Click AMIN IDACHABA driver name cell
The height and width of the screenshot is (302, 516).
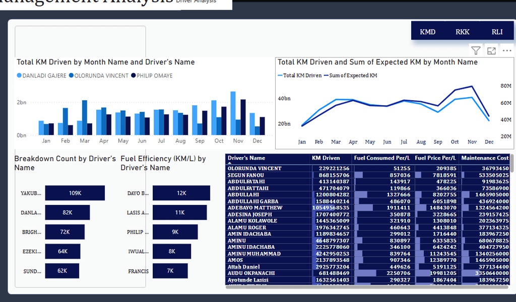(x=249, y=234)
